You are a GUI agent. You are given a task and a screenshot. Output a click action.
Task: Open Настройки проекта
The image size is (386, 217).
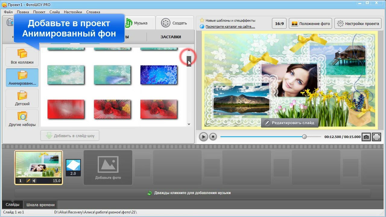point(358,24)
